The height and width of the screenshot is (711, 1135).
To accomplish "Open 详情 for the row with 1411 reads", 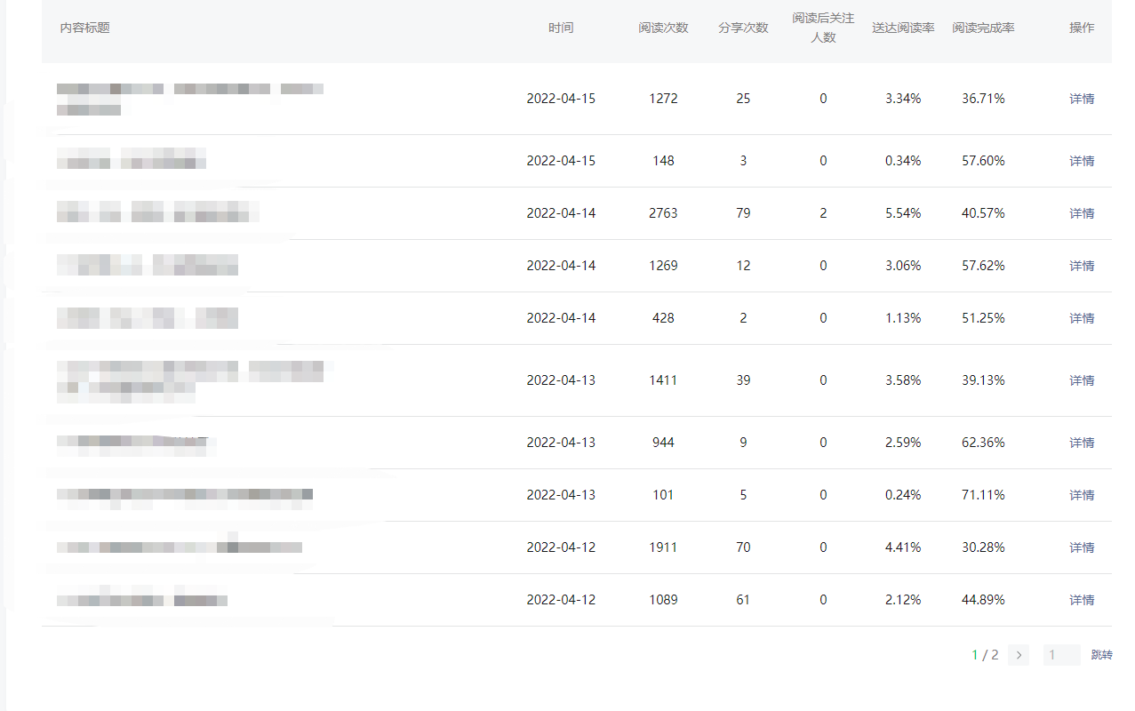I will [1082, 380].
